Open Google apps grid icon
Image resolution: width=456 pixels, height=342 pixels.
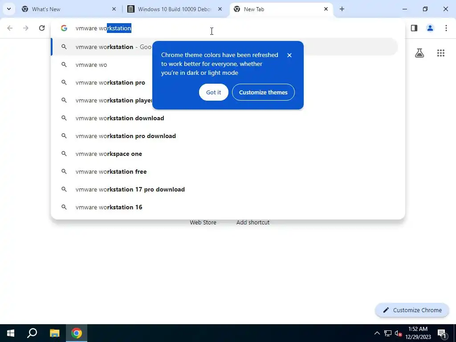[x=440, y=53]
